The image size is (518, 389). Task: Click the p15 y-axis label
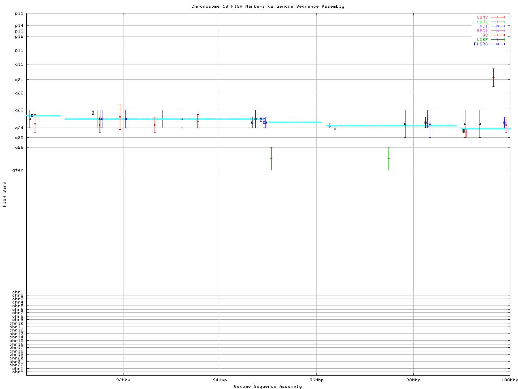click(19, 13)
